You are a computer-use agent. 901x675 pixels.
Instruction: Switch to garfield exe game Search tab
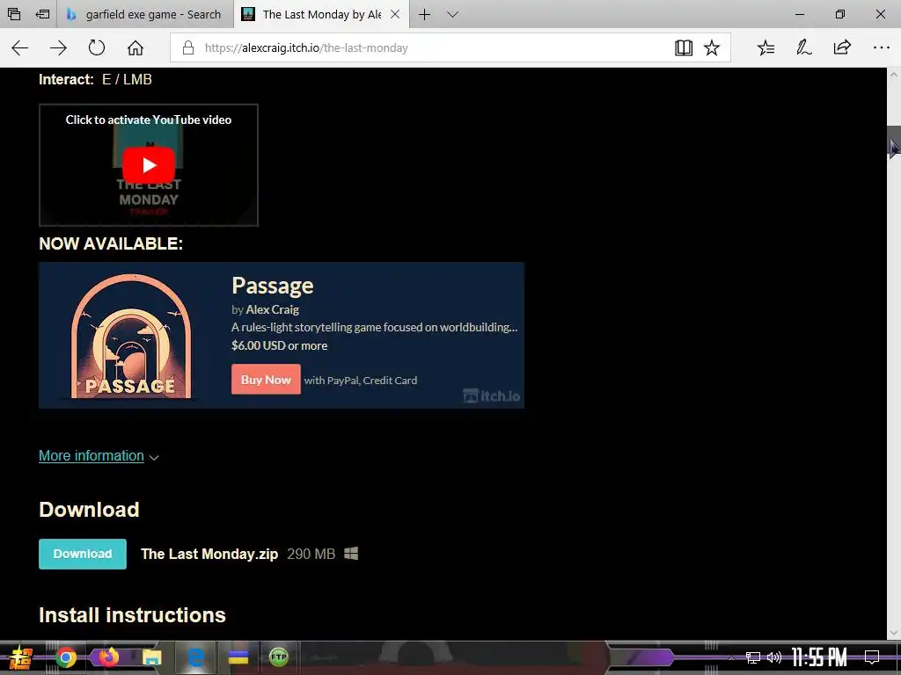(x=145, y=14)
